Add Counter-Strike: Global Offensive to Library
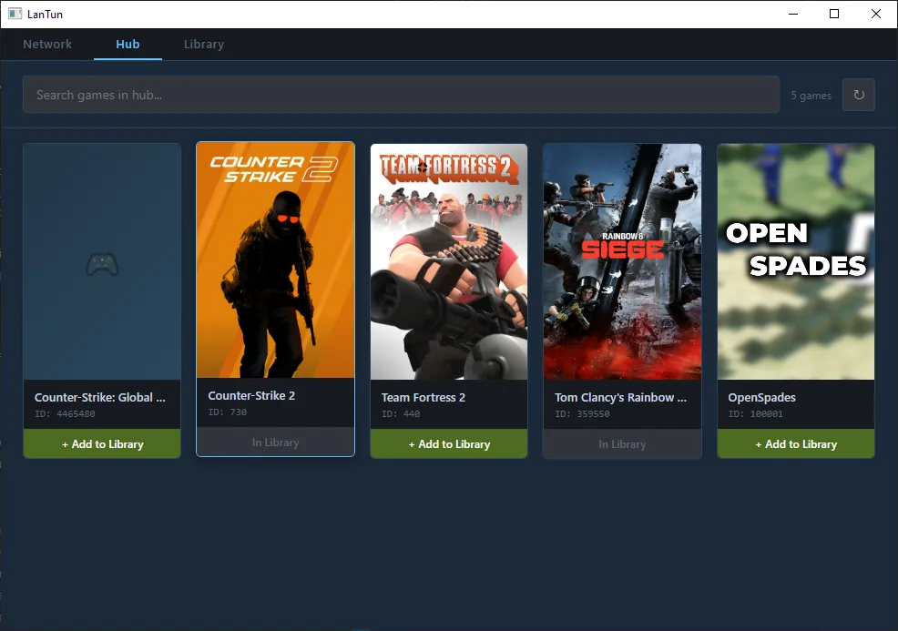The width and height of the screenshot is (898, 631). [x=102, y=443]
